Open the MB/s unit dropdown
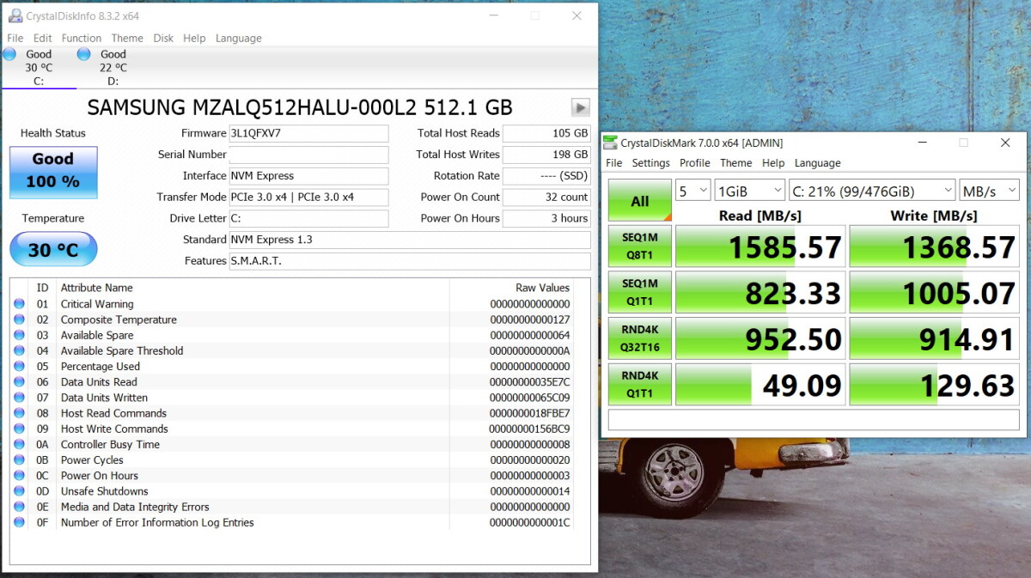Viewport: 1031px width, 578px height. [x=989, y=191]
